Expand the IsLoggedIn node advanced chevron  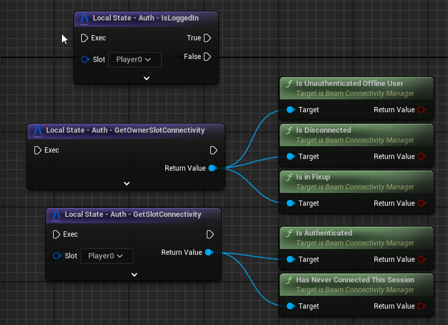[147, 78]
